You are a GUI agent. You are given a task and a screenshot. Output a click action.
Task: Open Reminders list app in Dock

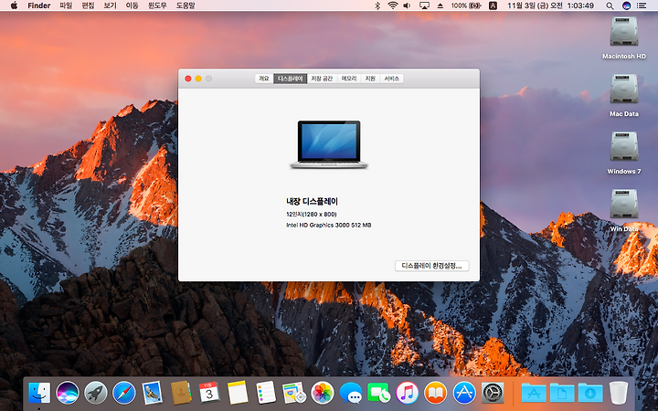(x=266, y=393)
